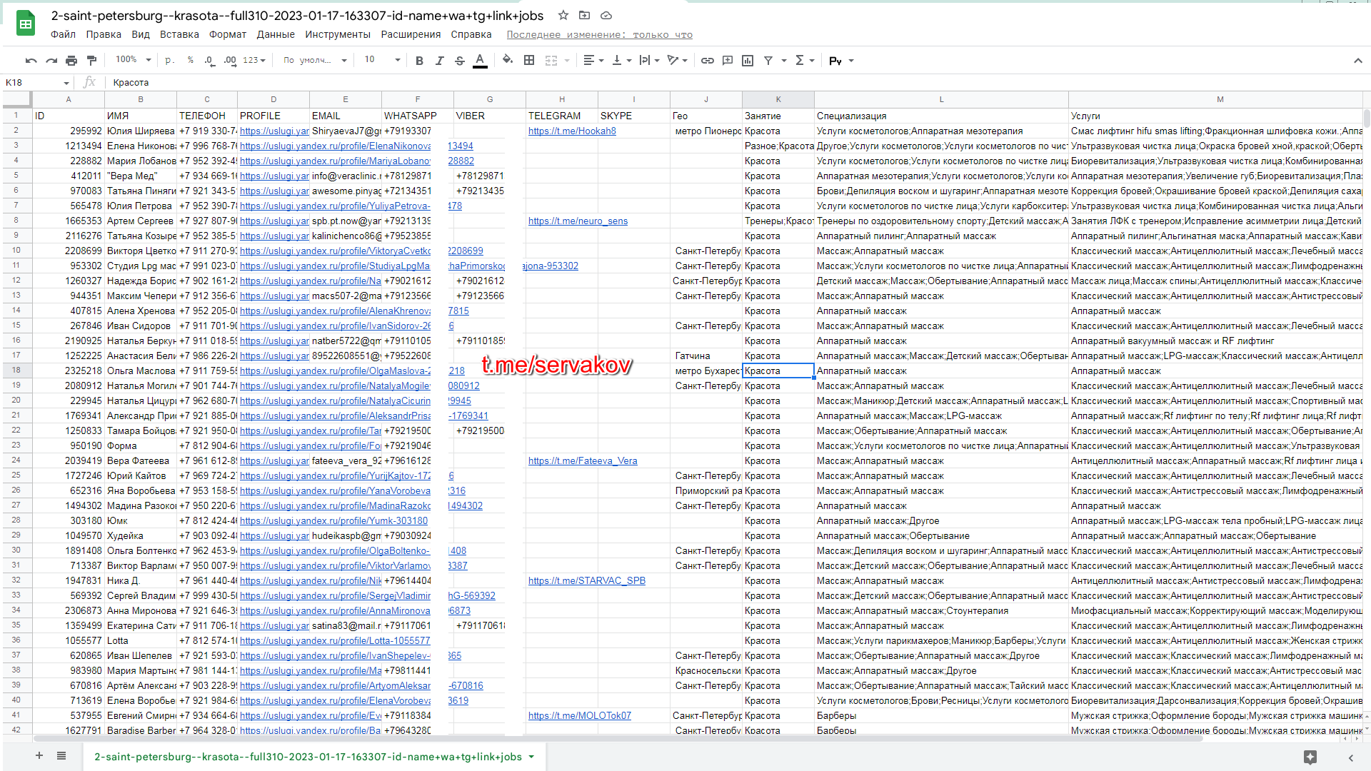Open text wrapping dropdown
Viewport: 1371px width, 771px height.
(x=649, y=61)
